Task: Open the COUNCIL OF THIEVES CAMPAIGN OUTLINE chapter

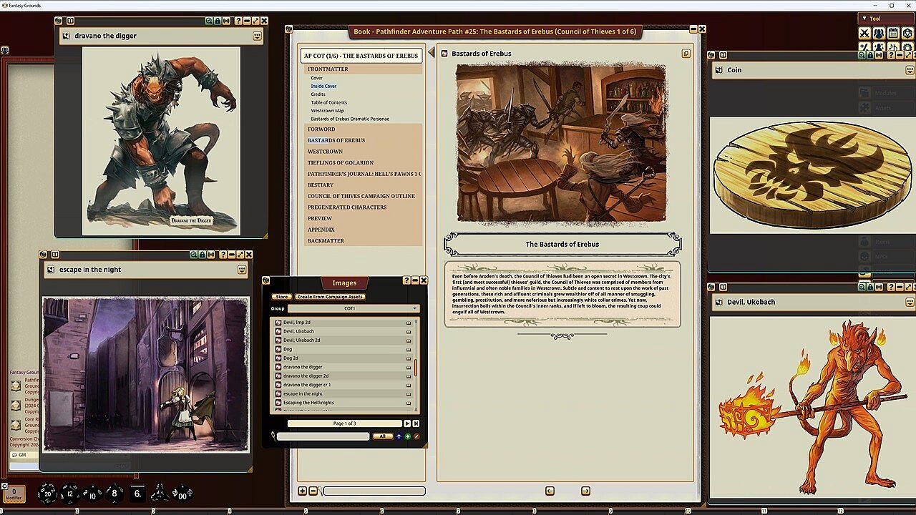Action: (361, 197)
